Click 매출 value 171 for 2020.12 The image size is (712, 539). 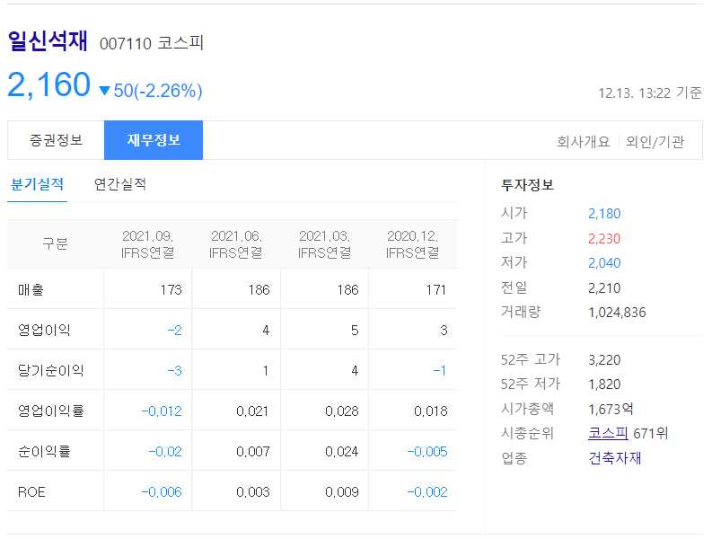436,289
